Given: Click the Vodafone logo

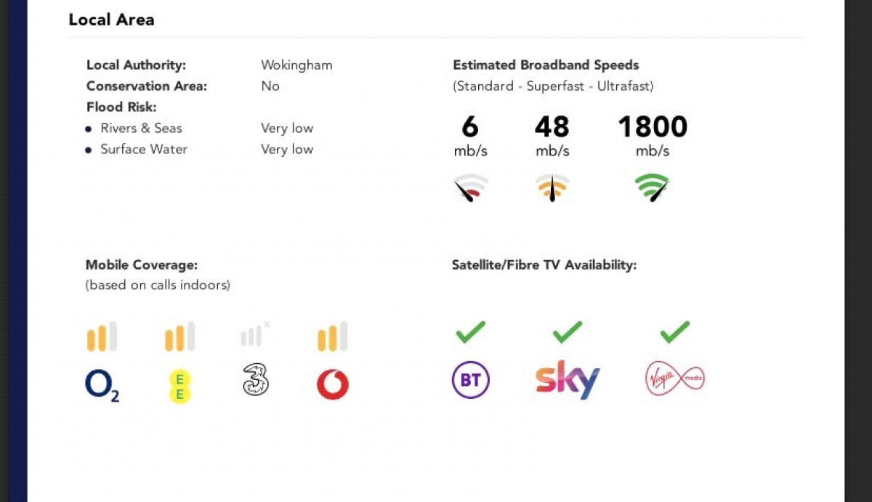Looking at the screenshot, I should tap(333, 384).
